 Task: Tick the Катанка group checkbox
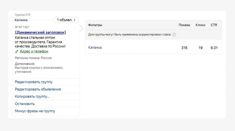coord(12,20)
